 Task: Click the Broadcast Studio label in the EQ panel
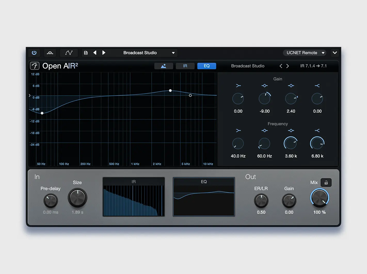[248, 66]
